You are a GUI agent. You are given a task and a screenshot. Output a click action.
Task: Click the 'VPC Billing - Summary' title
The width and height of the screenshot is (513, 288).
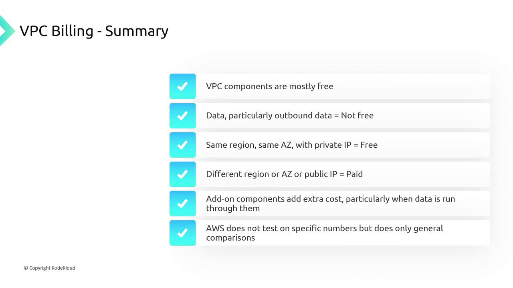coord(94,31)
